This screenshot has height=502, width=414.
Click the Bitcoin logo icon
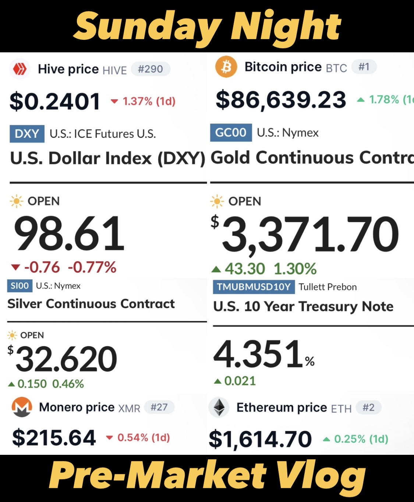coord(226,67)
